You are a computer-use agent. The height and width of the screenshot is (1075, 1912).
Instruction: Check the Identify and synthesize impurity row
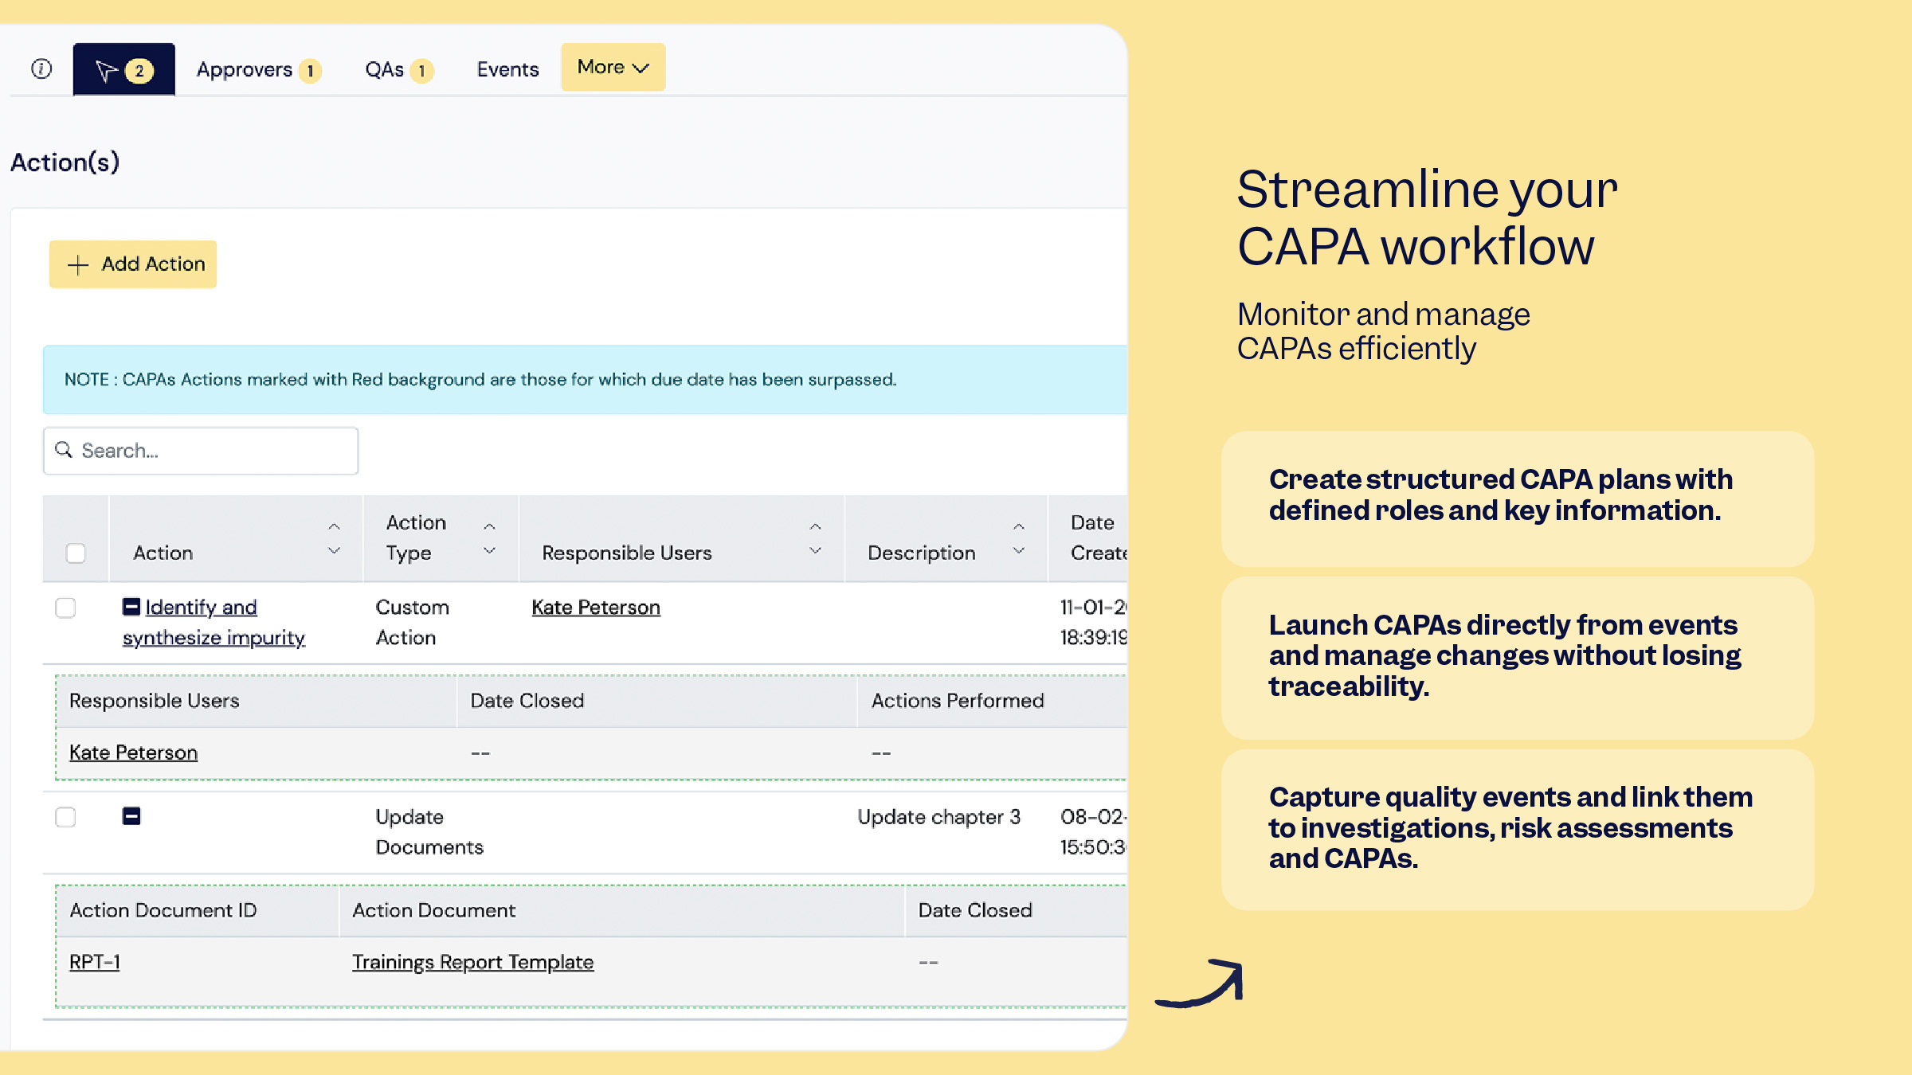65,608
